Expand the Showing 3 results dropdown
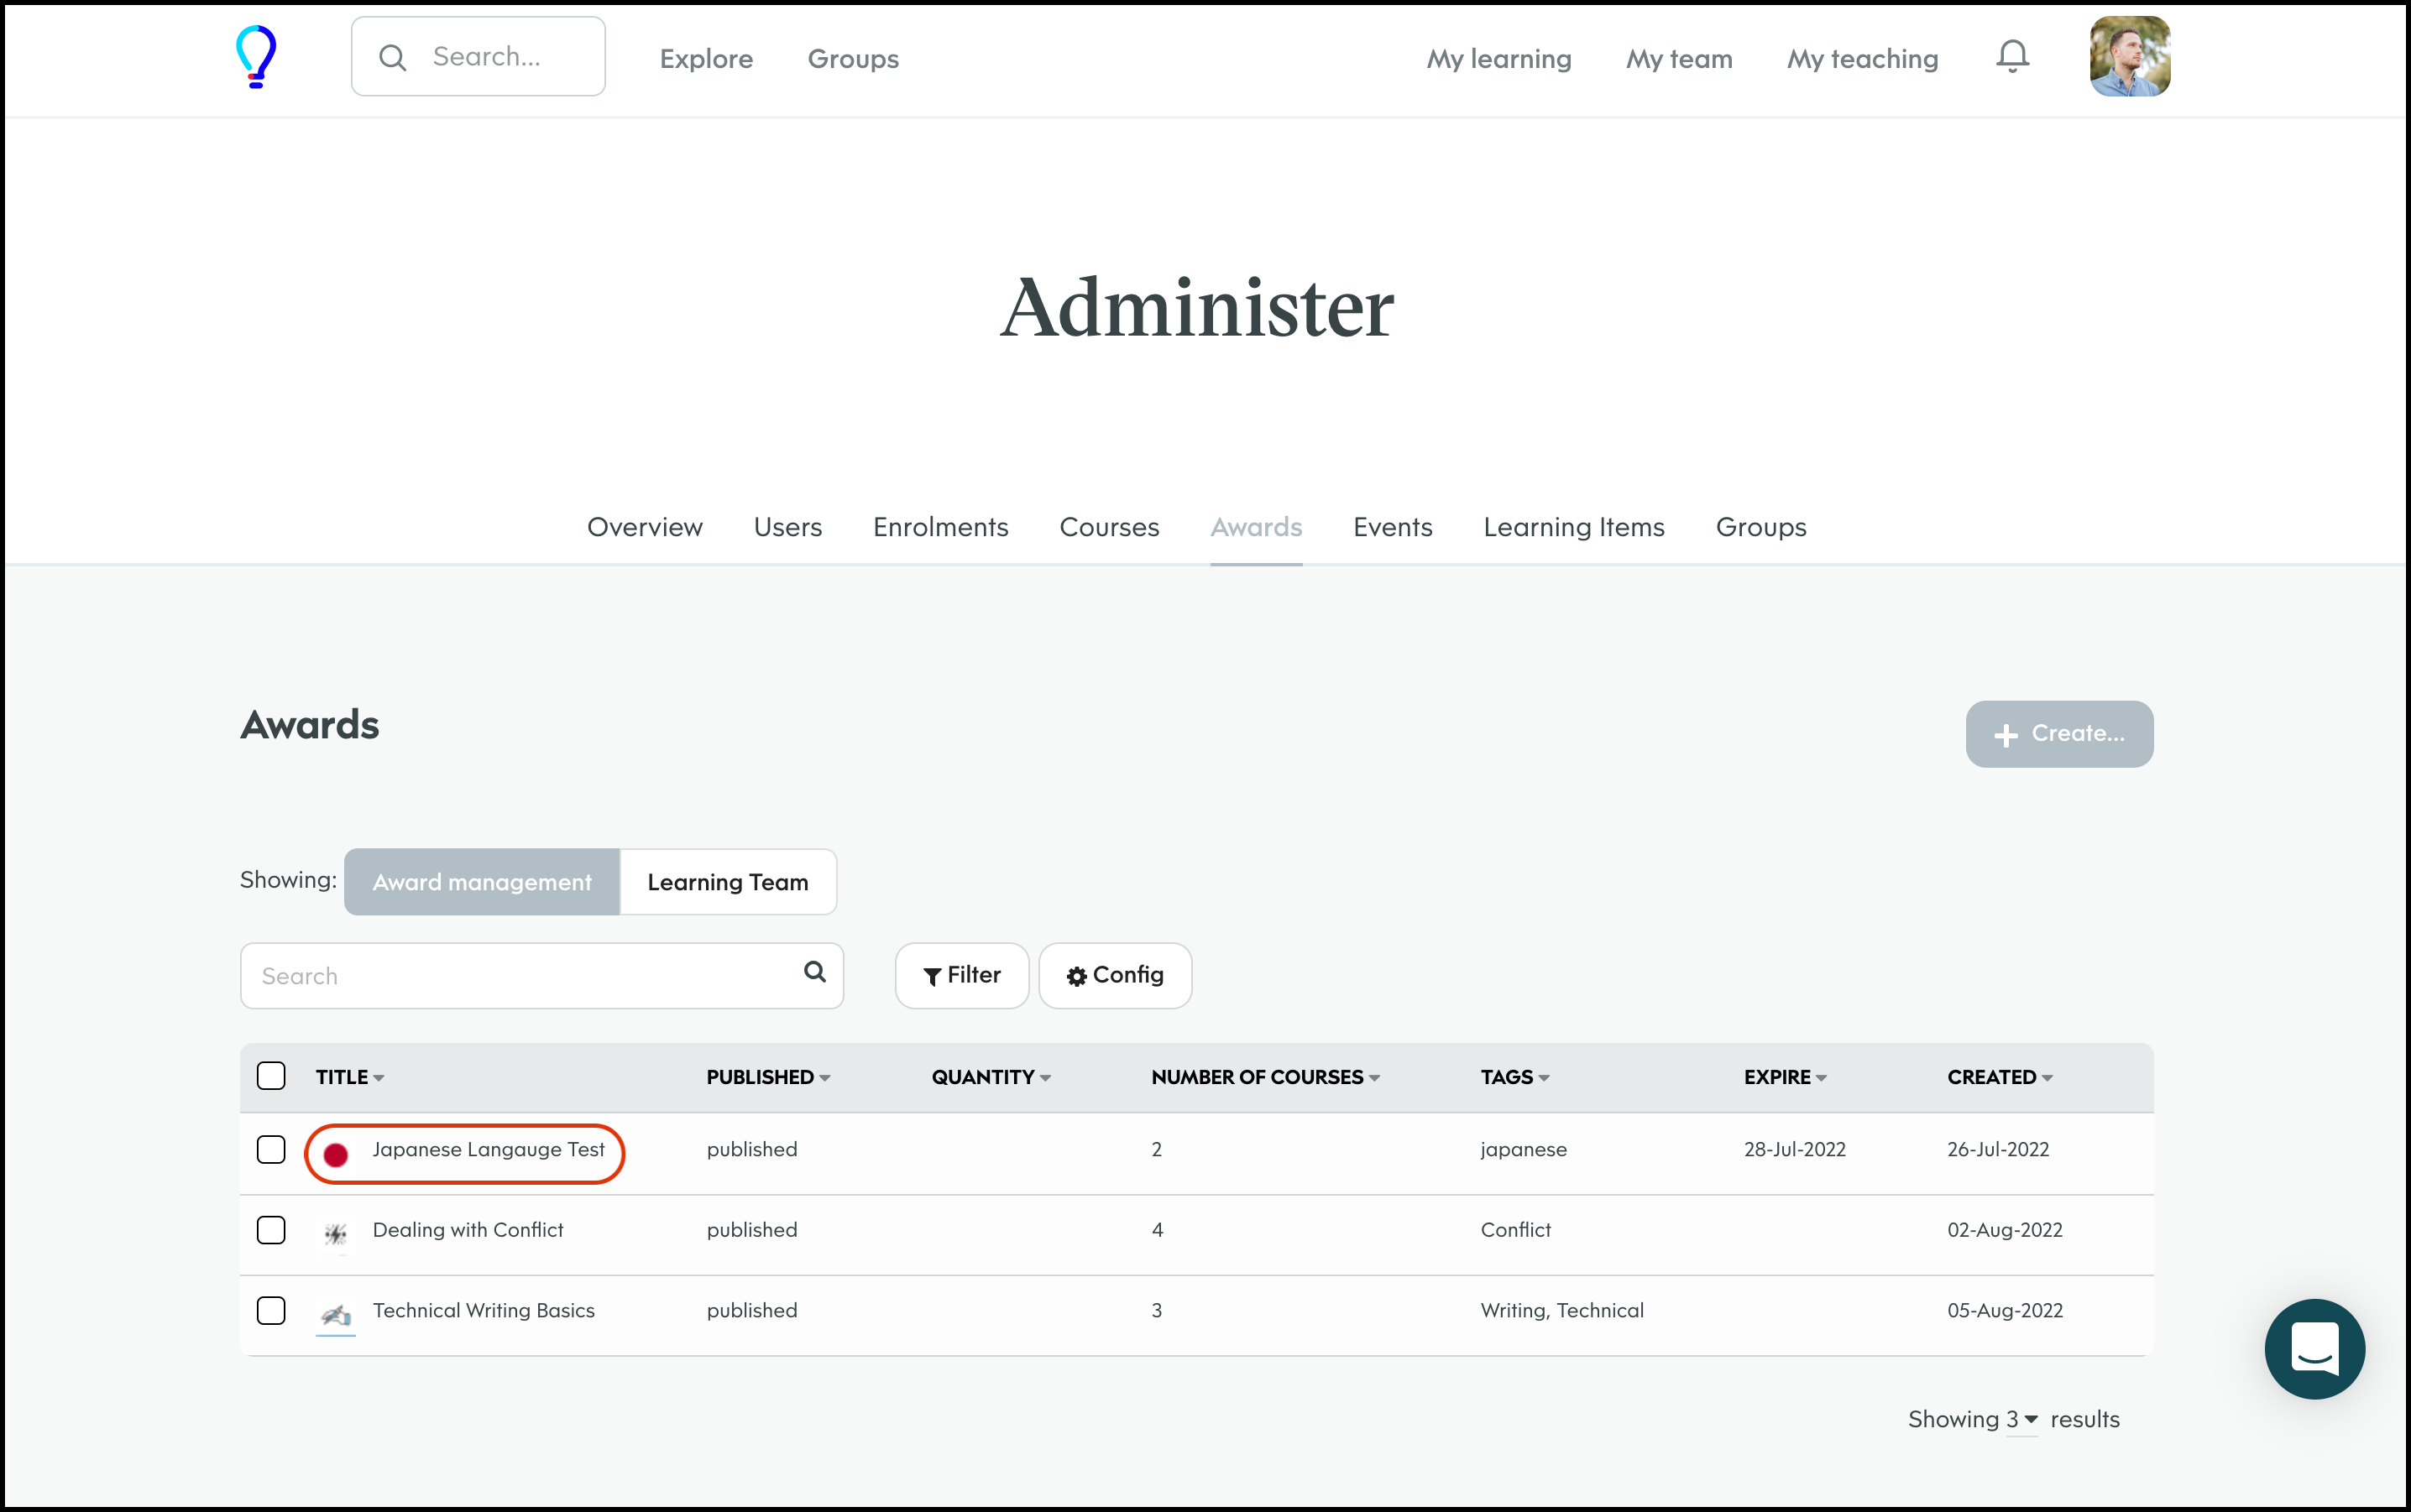The image size is (2411, 1512). pos(2021,1420)
